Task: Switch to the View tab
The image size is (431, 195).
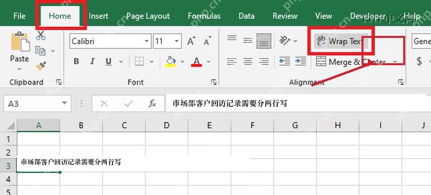Action: click(324, 16)
